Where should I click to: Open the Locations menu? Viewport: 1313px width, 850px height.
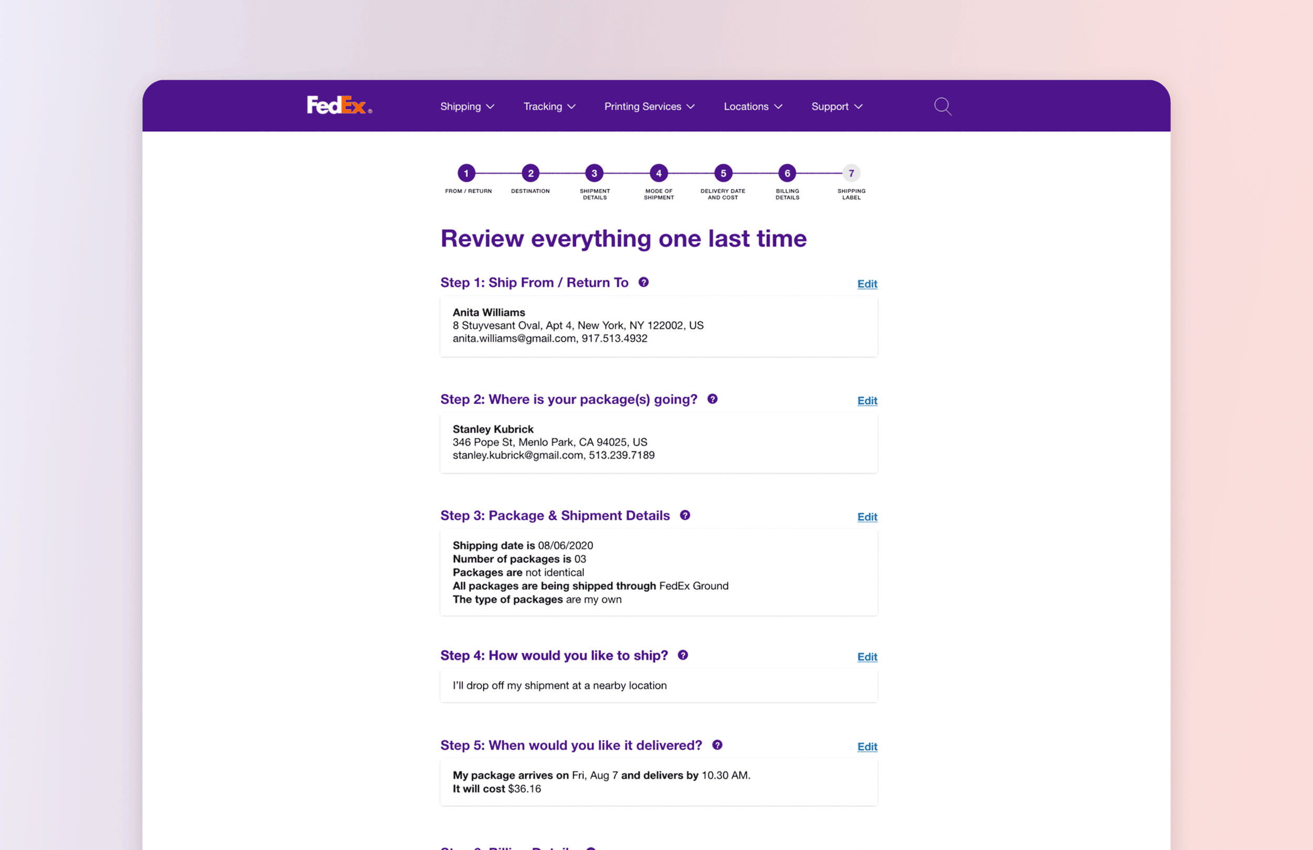pyautogui.click(x=753, y=107)
